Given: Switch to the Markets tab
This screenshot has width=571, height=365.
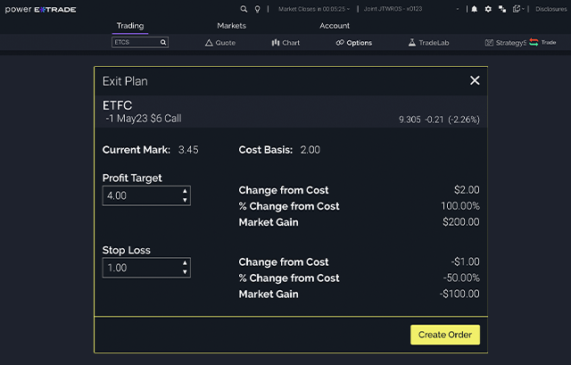Looking at the screenshot, I should (231, 26).
